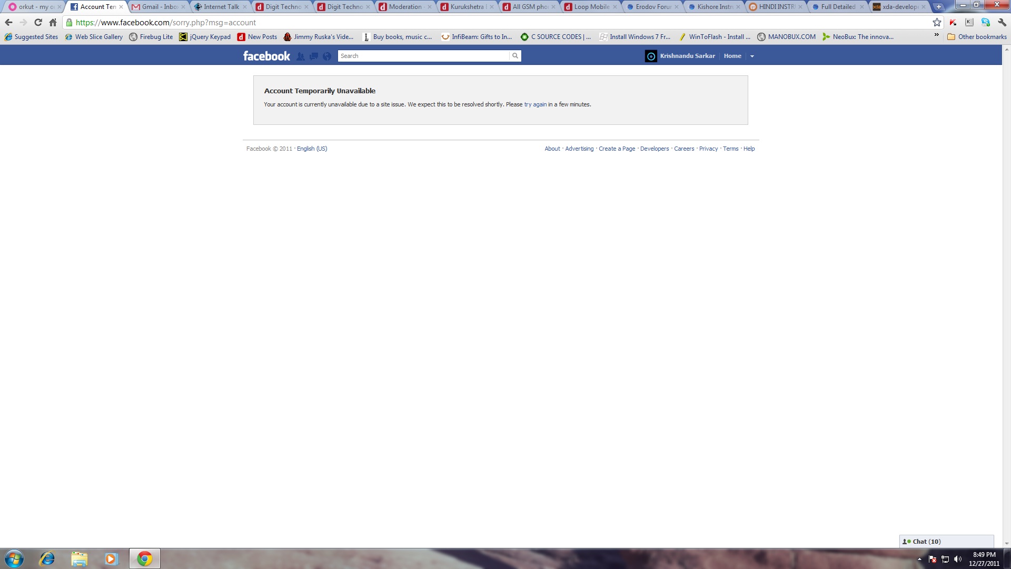Open the Suggested Sites bookmark
1011x569 pixels.
[31, 37]
